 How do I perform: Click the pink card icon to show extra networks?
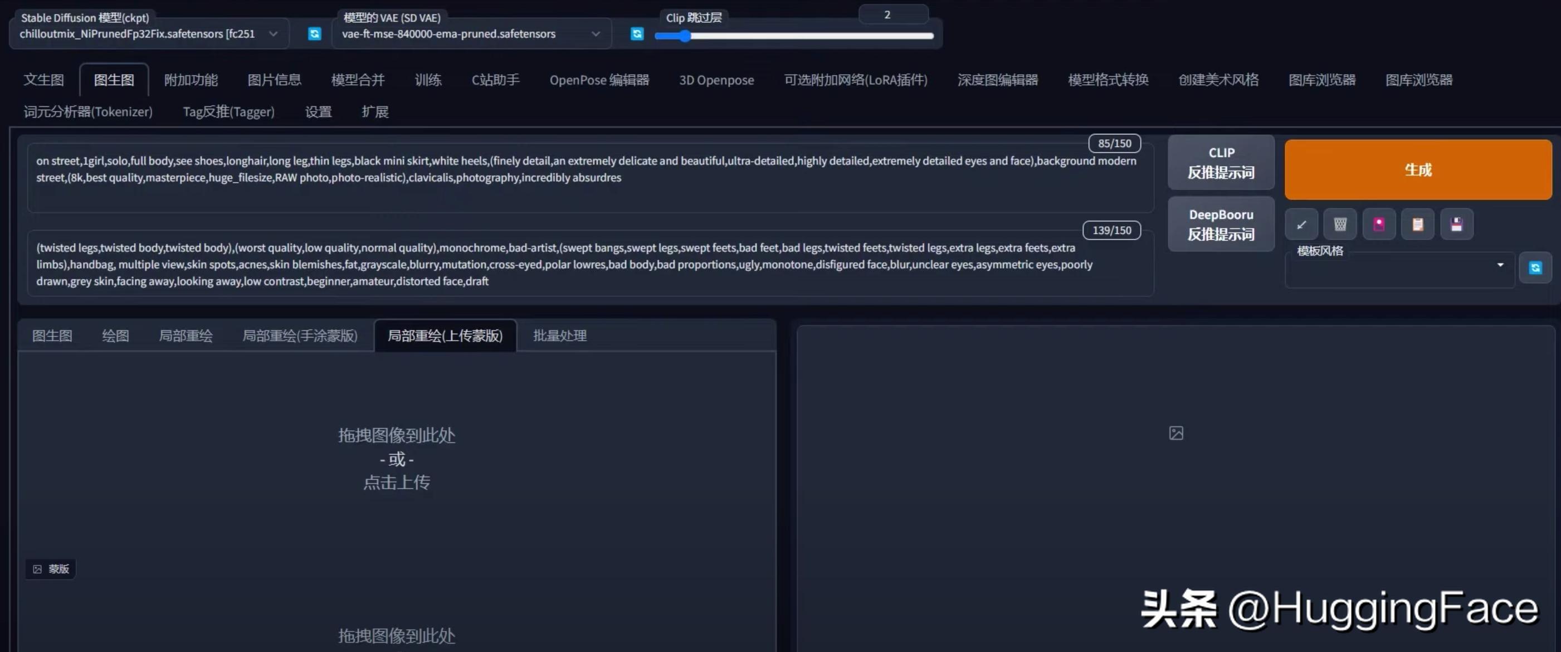(x=1379, y=225)
